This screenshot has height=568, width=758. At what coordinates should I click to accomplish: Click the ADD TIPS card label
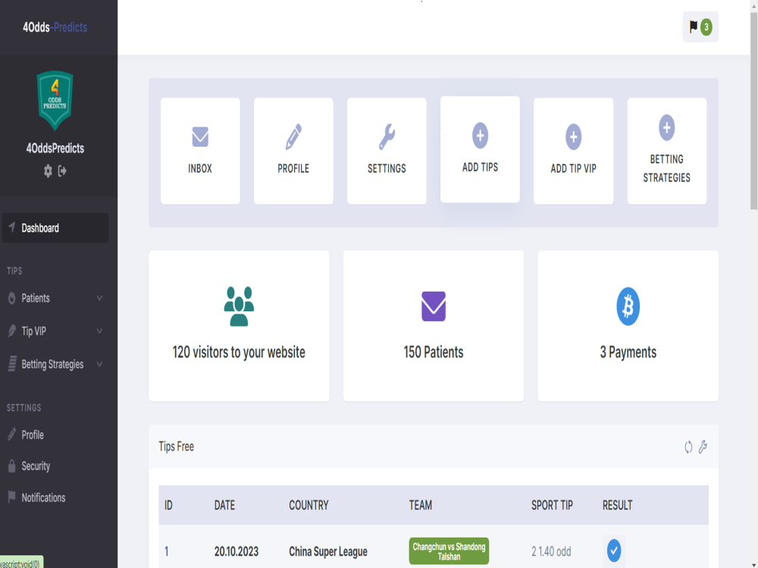(480, 167)
